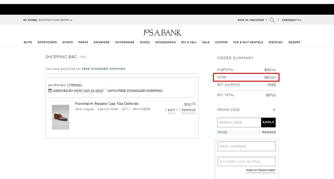Open the info icon after arrival date
This screenshot has width=334, height=179.
(x=105, y=89)
